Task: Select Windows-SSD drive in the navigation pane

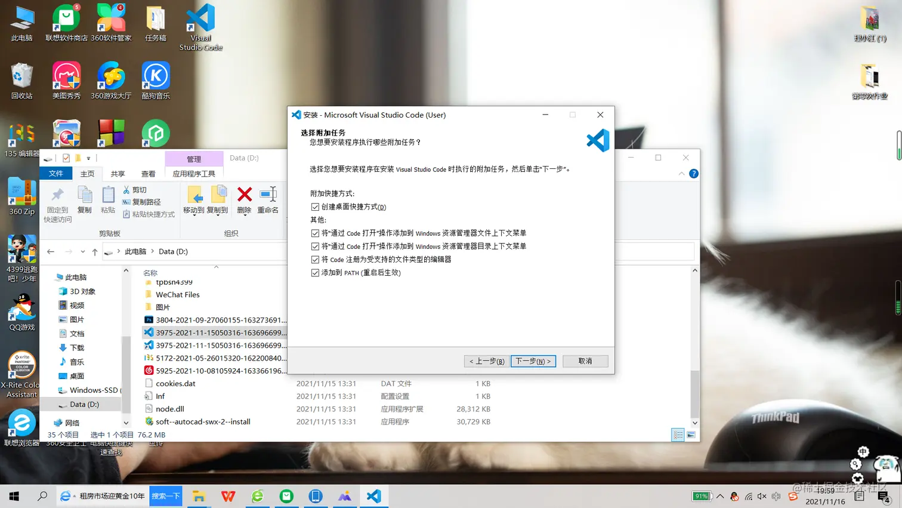Action: (89, 390)
